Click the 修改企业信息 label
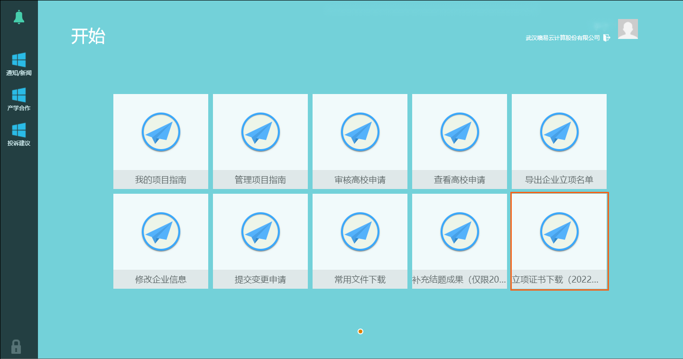683x359 pixels. click(161, 279)
